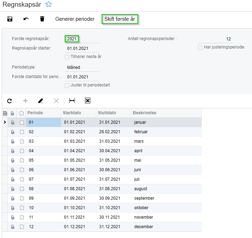Open note icon for period 07
The width and height of the screenshot is (252, 238).
pos(22,179)
